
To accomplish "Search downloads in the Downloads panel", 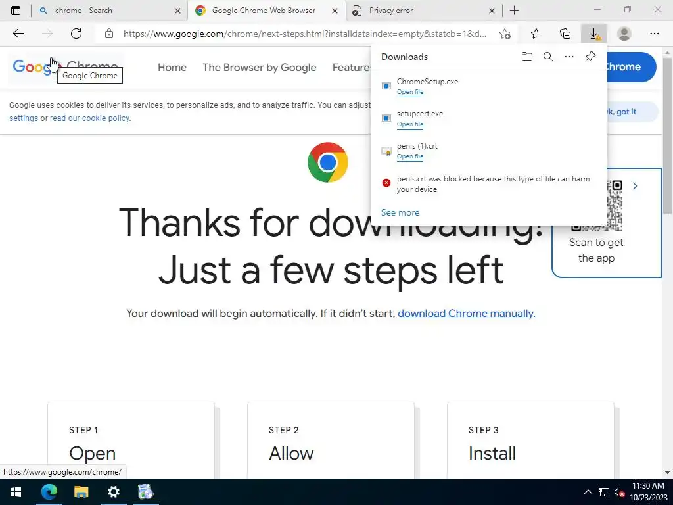I will tap(548, 57).
